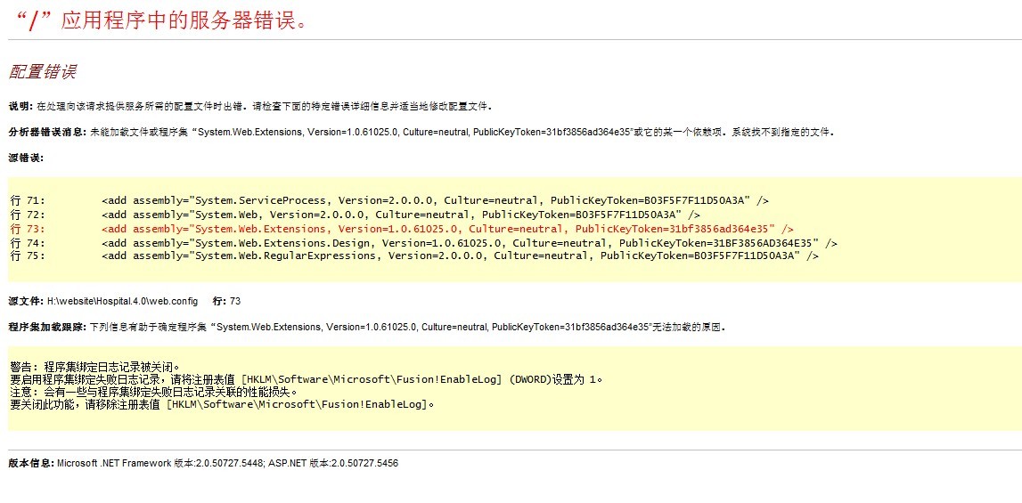The image size is (1022, 503).
Task: Click the line setting EnableLog DWORD to 1
Action: tap(307, 379)
